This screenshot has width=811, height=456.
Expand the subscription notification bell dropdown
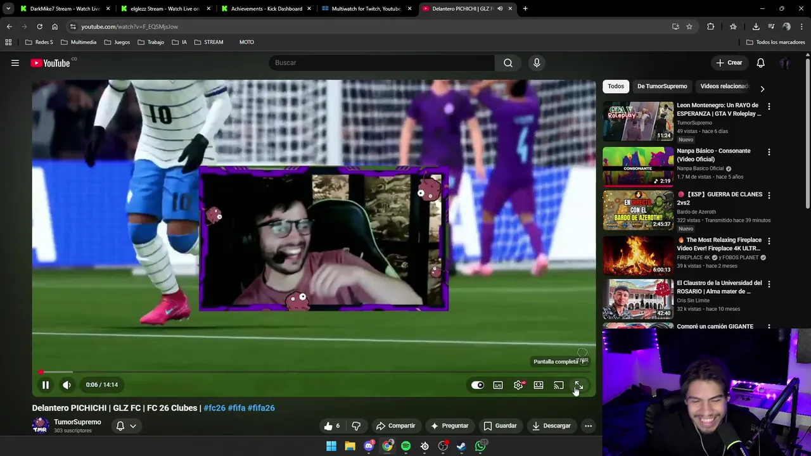126,426
